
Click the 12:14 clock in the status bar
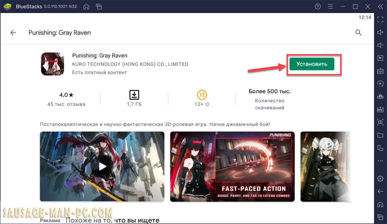(x=365, y=17)
